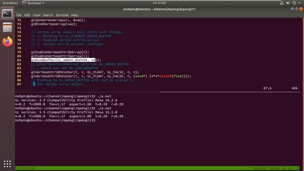Click the glGenVertexArrays line 71
Viewport: 304px width, 171px height.
click(58, 20)
